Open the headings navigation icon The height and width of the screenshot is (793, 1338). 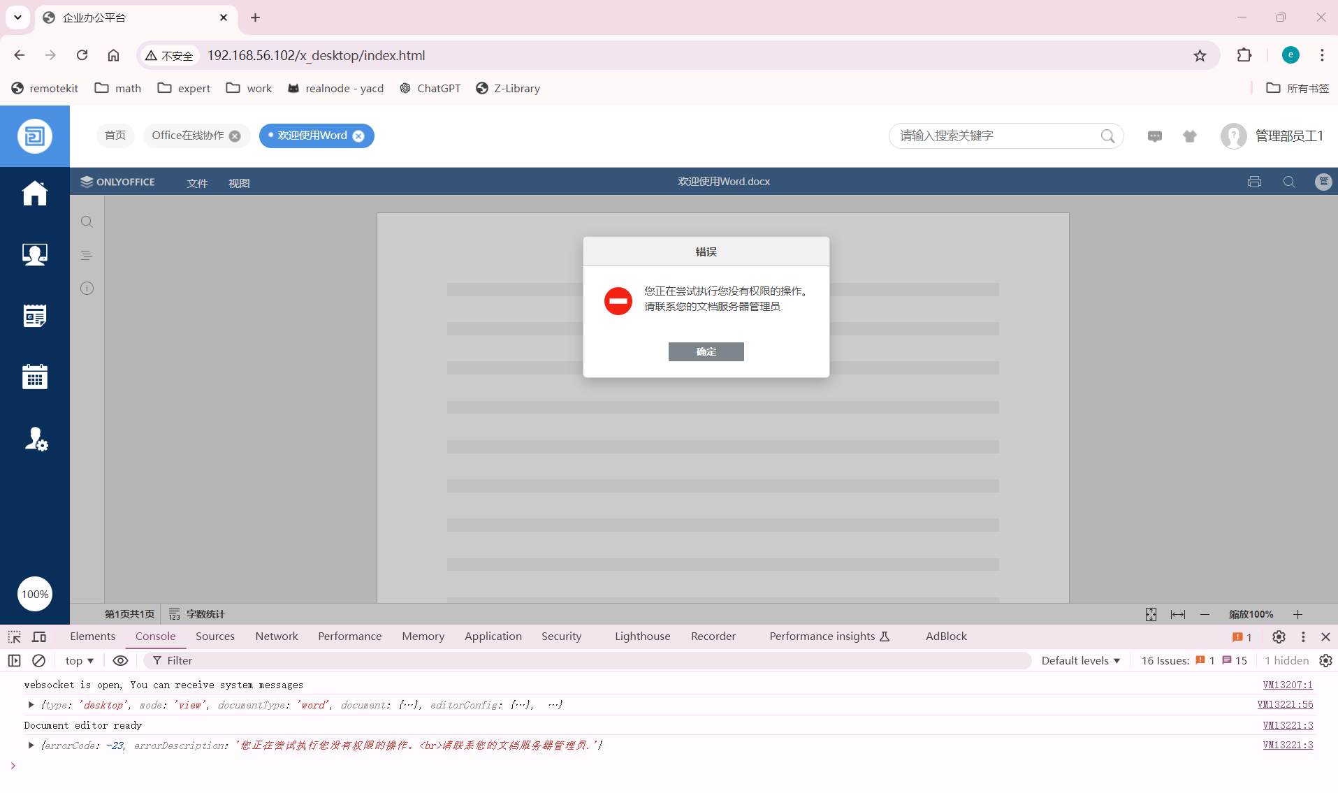point(87,255)
